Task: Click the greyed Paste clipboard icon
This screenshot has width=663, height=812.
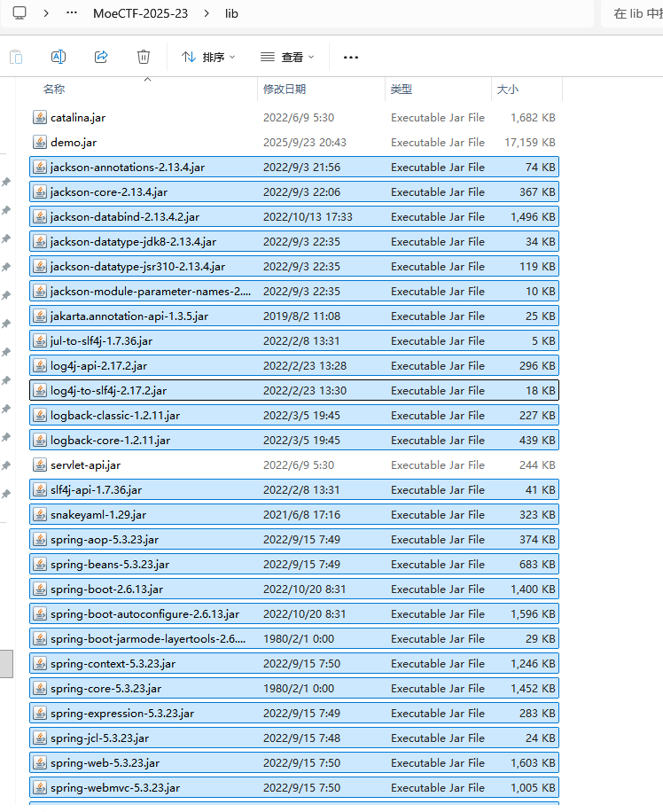Action: (16, 57)
